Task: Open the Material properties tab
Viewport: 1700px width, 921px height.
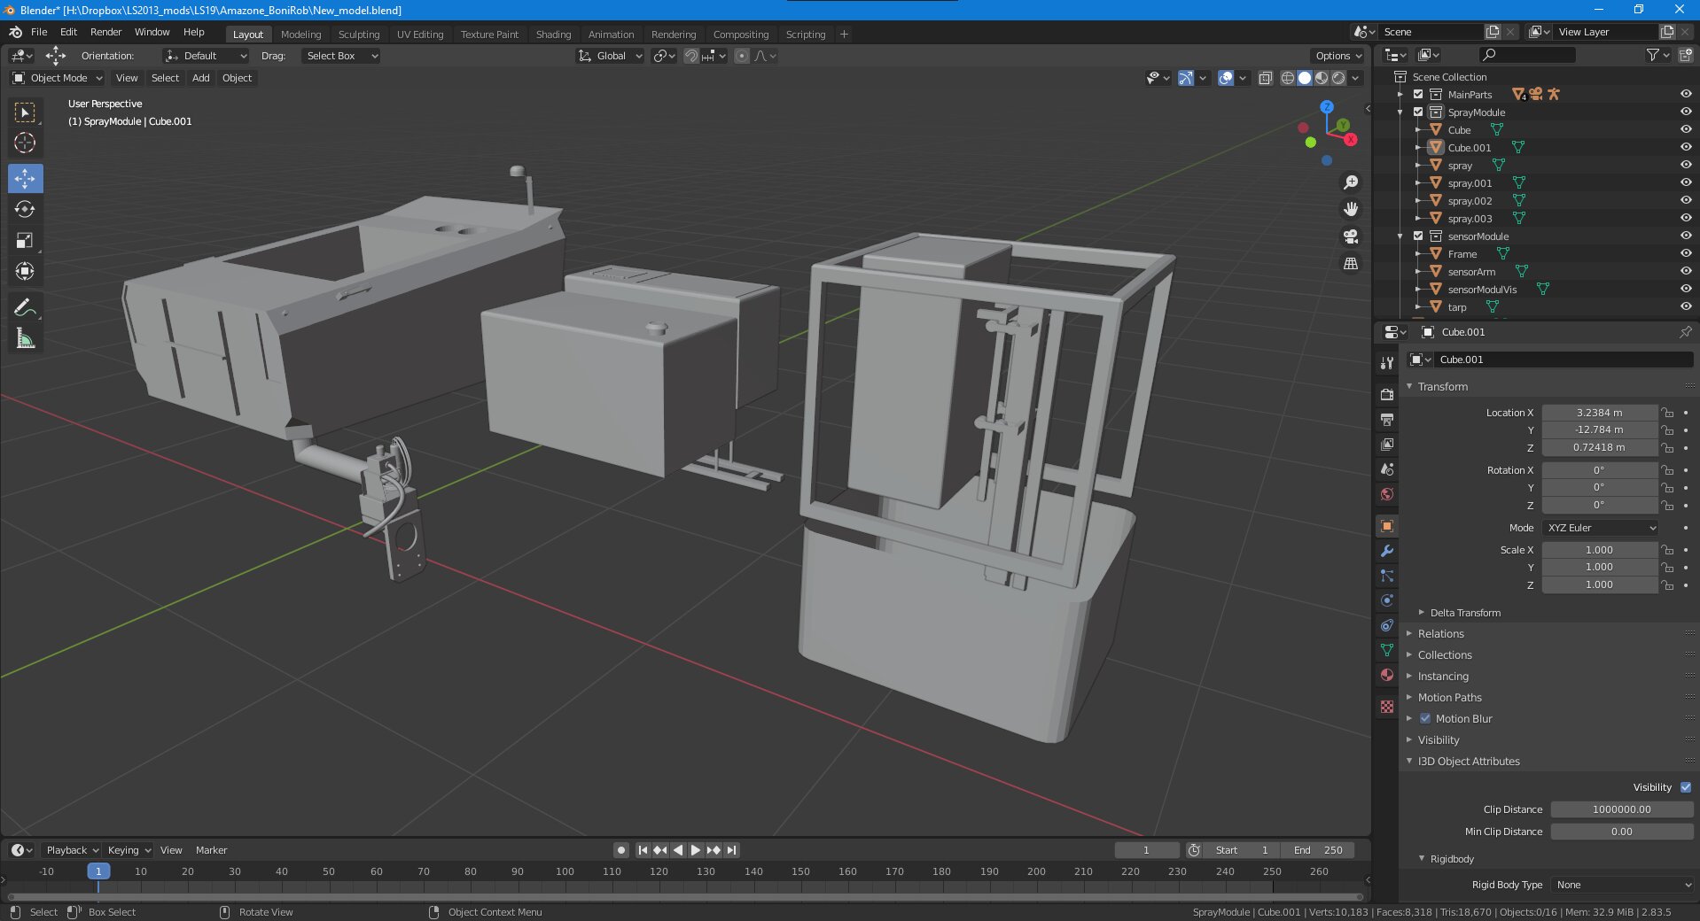Action: point(1387,675)
